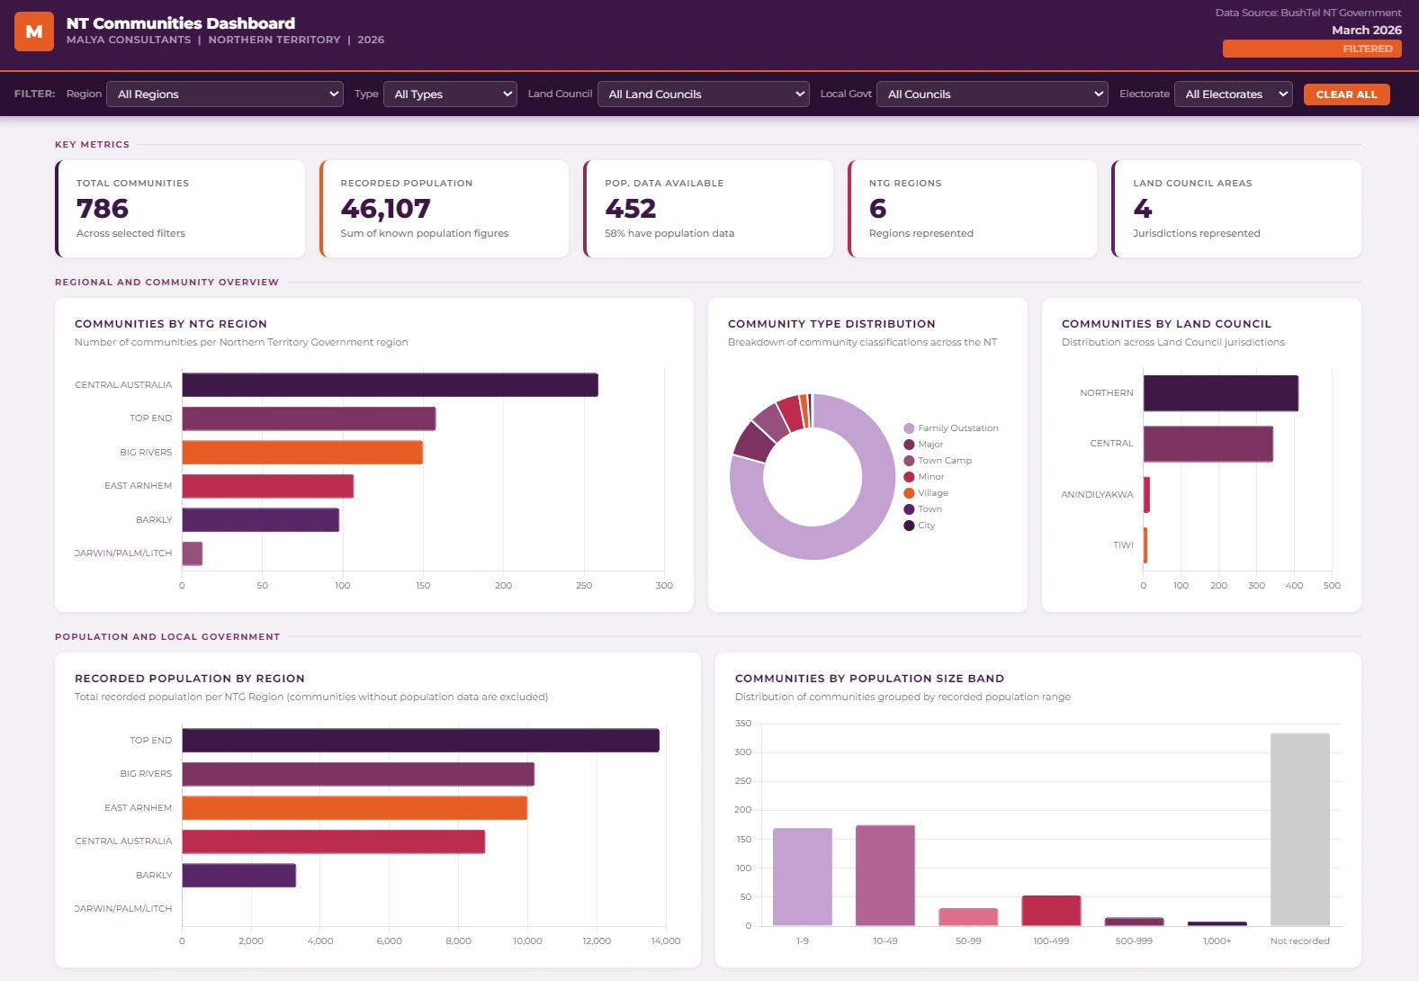Click the Northern land council bar

tap(1221, 393)
